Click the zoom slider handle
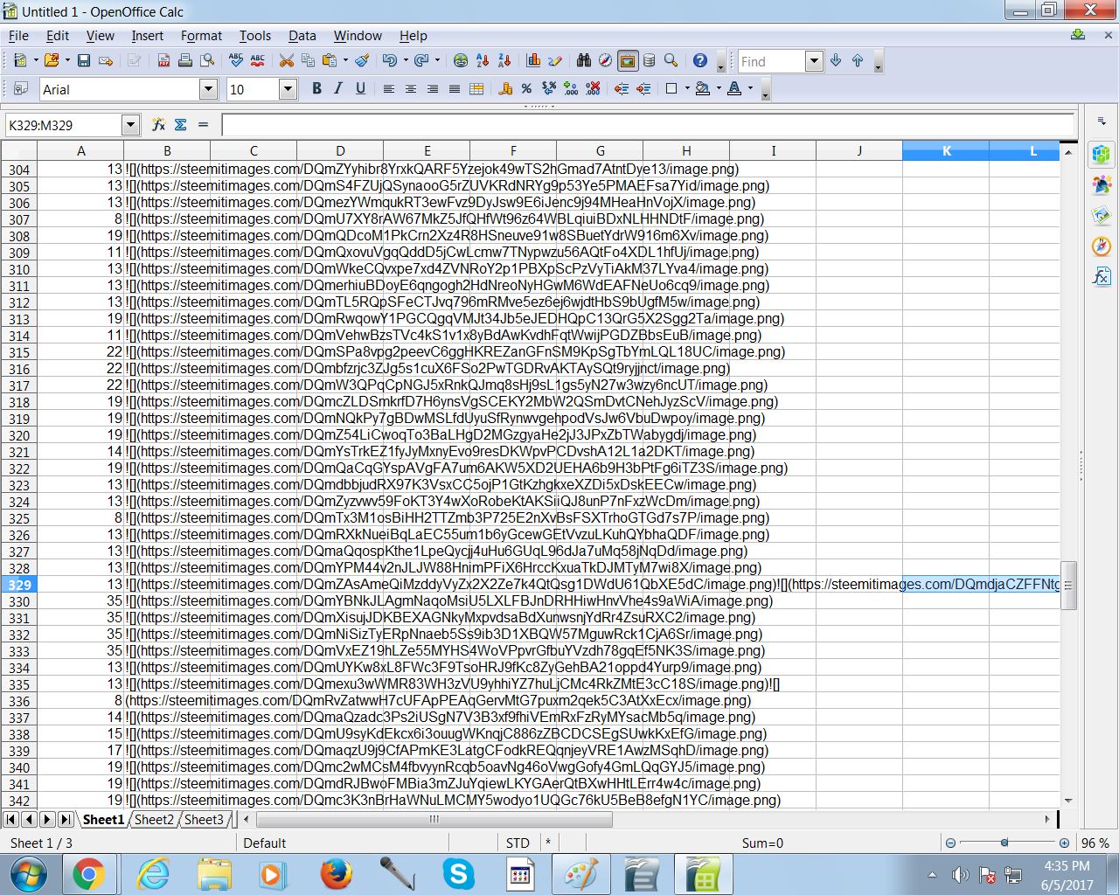The width and height of the screenshot is (1119, 895). 1004,843
